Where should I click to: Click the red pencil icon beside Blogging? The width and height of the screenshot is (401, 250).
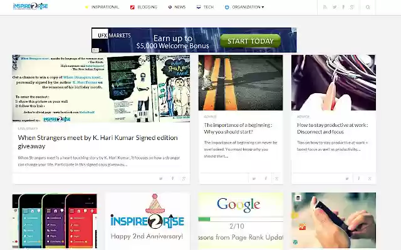[132, 7]
